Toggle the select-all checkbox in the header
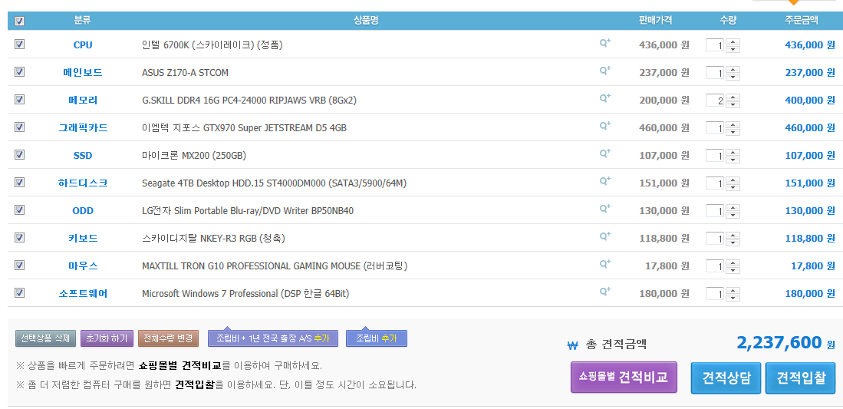 [19, 21]
